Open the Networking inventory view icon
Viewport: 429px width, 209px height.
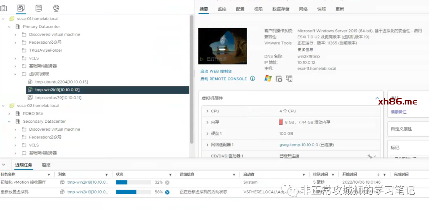56,8
